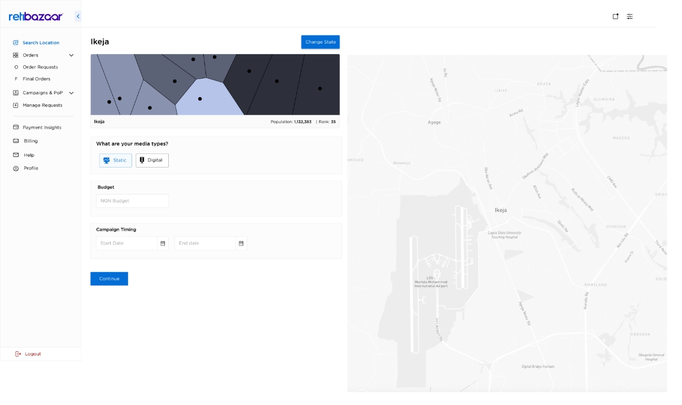Image resolution: width=682 pixels, height=405 pixels.
Task: Select Digital media type
Action: pos(152,160)
